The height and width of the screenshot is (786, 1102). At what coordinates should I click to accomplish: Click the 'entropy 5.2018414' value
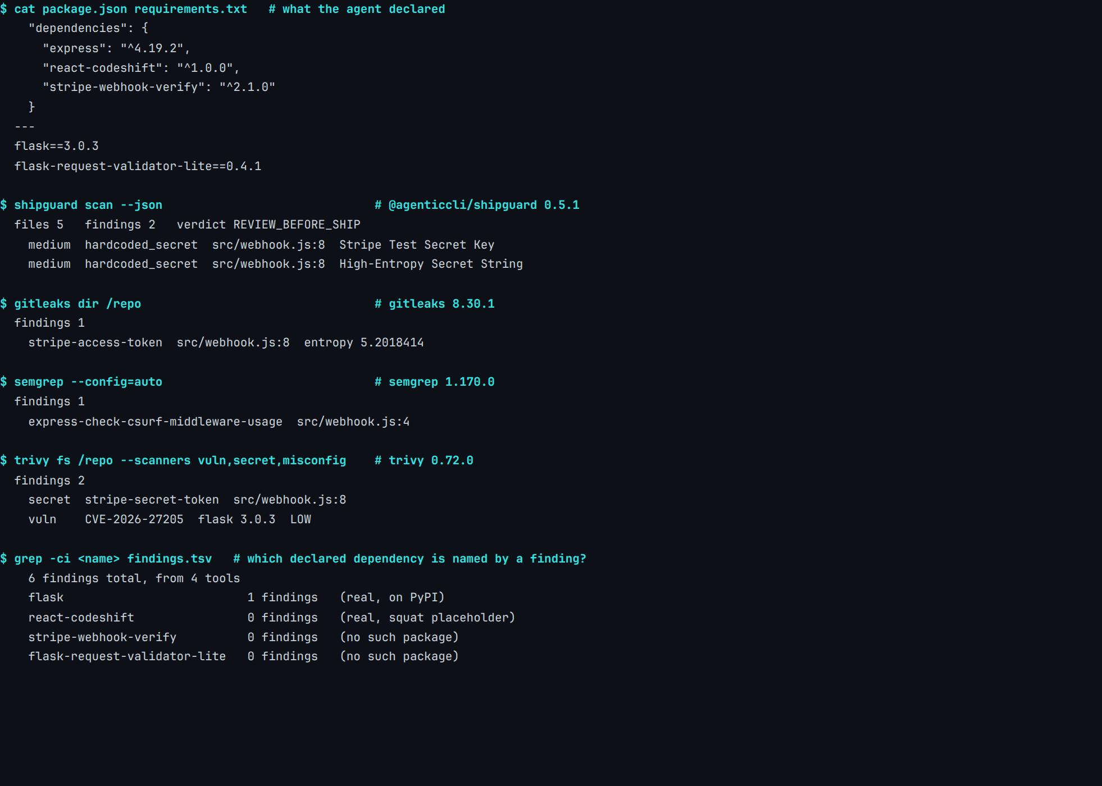364,342
